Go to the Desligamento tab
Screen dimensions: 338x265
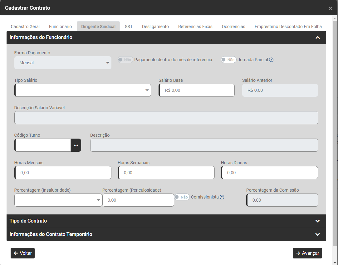[x=155, y=27]
